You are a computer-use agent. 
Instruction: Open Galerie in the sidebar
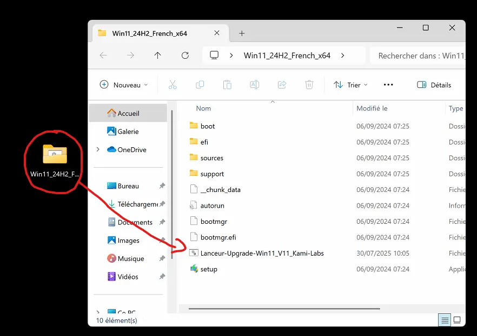[x=128, y=131]
